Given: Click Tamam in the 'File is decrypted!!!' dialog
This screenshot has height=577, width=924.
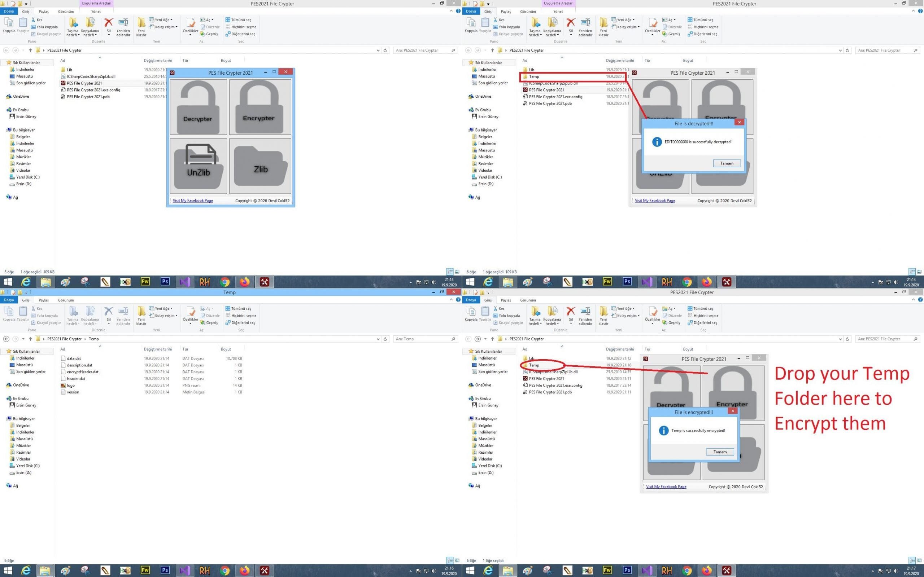Looking at the screenshot, I should pos(727,163).
